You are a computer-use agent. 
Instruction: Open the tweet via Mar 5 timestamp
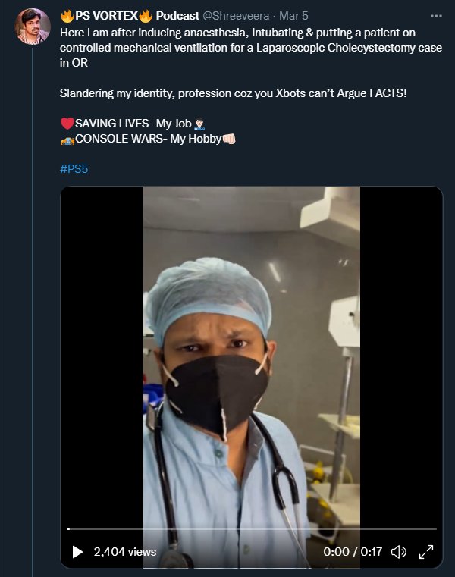293,16
